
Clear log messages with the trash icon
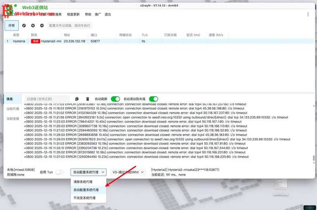pos(88,99)
